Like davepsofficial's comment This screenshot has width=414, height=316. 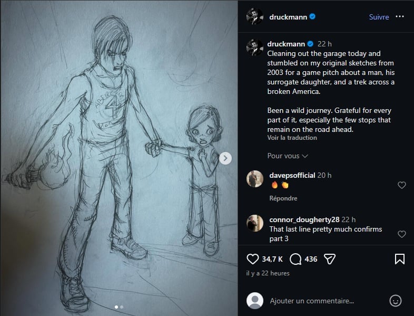click(x=401, y=185)
